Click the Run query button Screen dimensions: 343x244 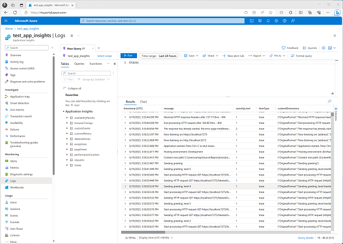click(x=128, y=55)
